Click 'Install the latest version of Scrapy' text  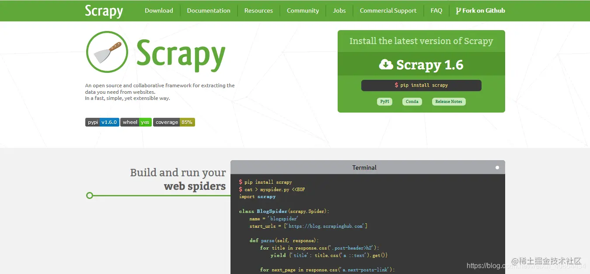click(421, 41)
